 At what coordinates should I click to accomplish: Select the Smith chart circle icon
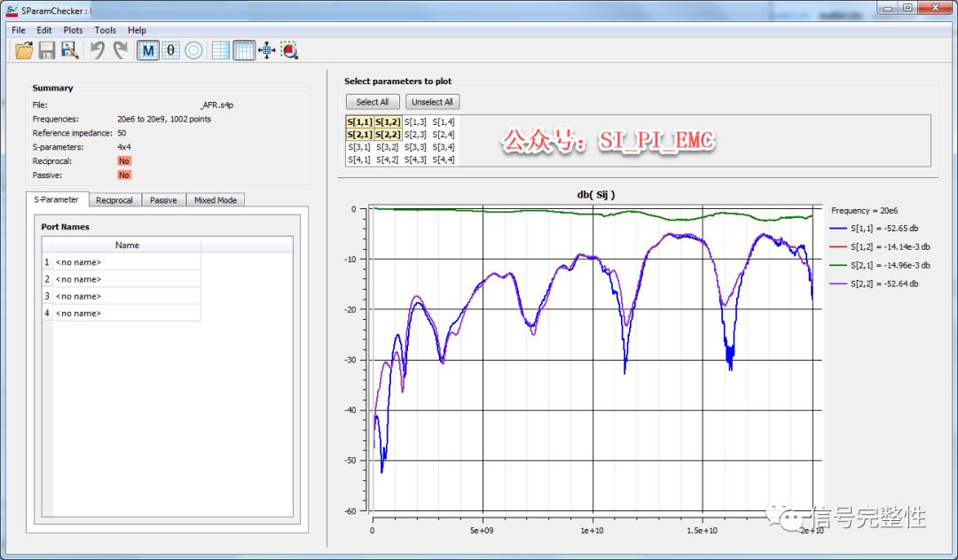coord(193,51)
